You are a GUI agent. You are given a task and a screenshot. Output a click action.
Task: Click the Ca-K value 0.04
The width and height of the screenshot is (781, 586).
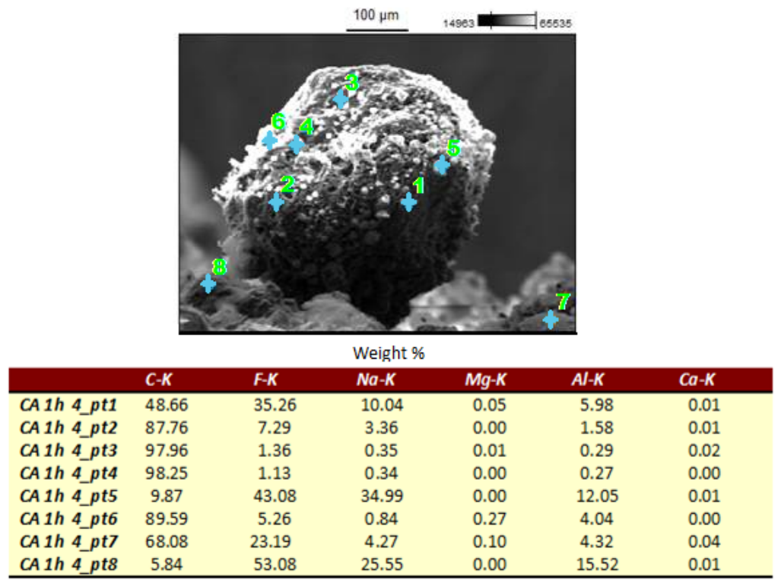[x=704, y=541]
